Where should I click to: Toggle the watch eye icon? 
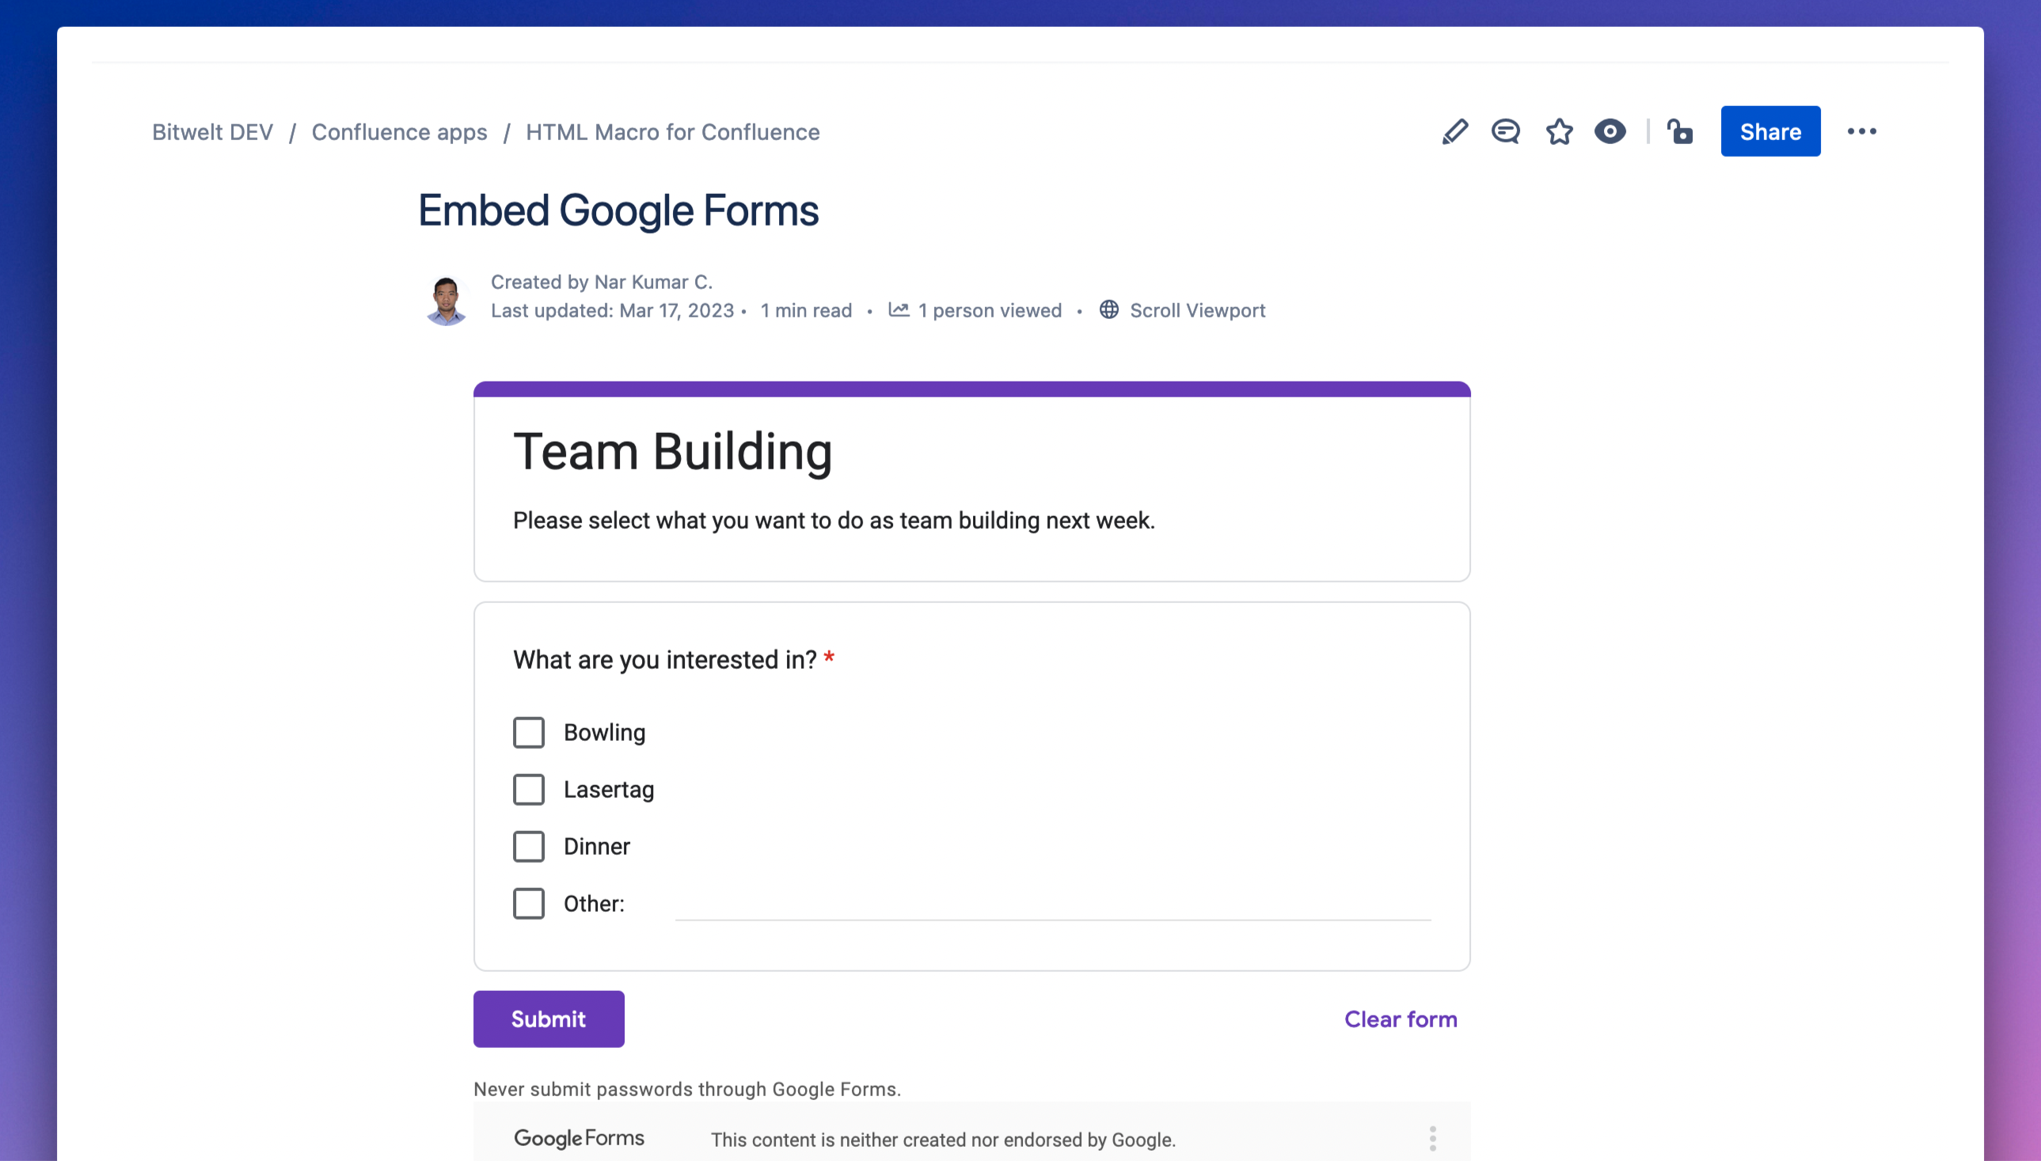click(x=1610, y=131)
